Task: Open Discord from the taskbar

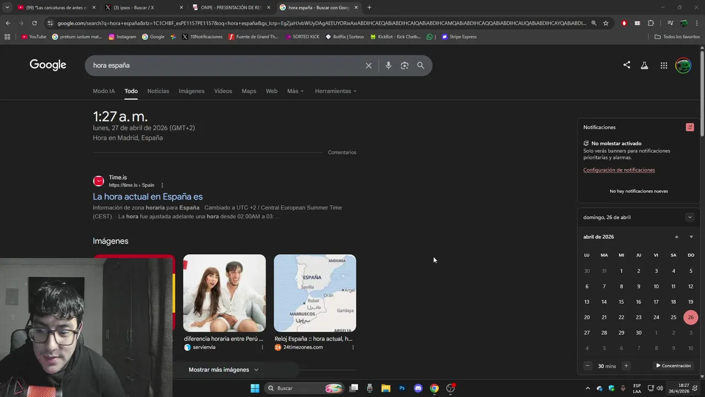Action: click(418, 388)
